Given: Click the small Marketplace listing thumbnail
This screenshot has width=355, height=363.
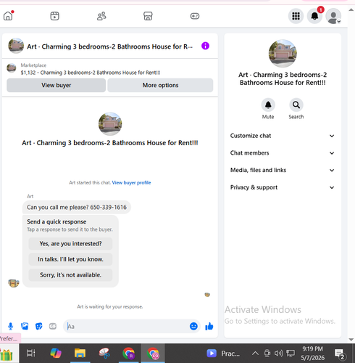Looking at the screenshot, I should 12,68.
